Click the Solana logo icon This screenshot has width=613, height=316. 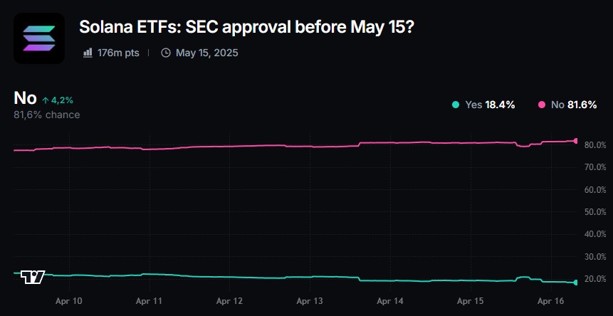[x=39, y=38]
